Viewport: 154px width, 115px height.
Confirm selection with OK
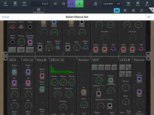point(149,17)
